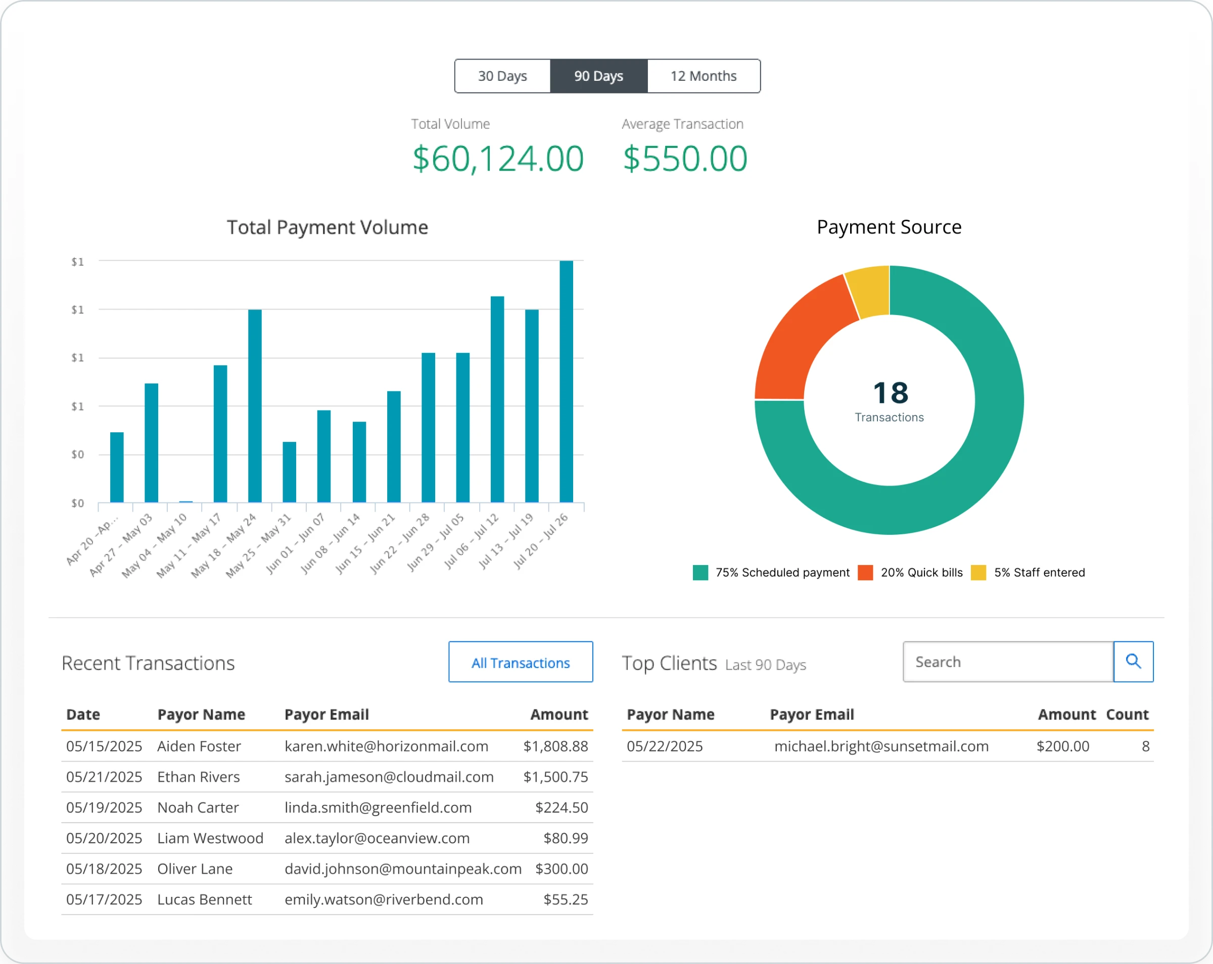Select the 90 Days period
This screenshot has width=1213, height=964.
tap(598, 76)
